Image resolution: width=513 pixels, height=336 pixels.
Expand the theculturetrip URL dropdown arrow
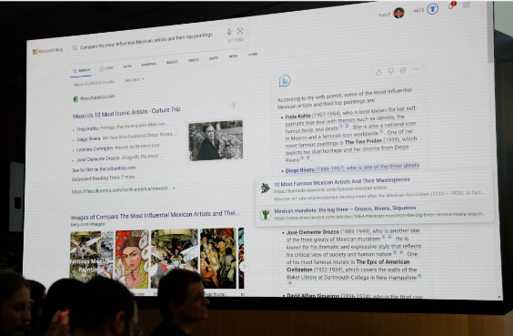point(174,188)
